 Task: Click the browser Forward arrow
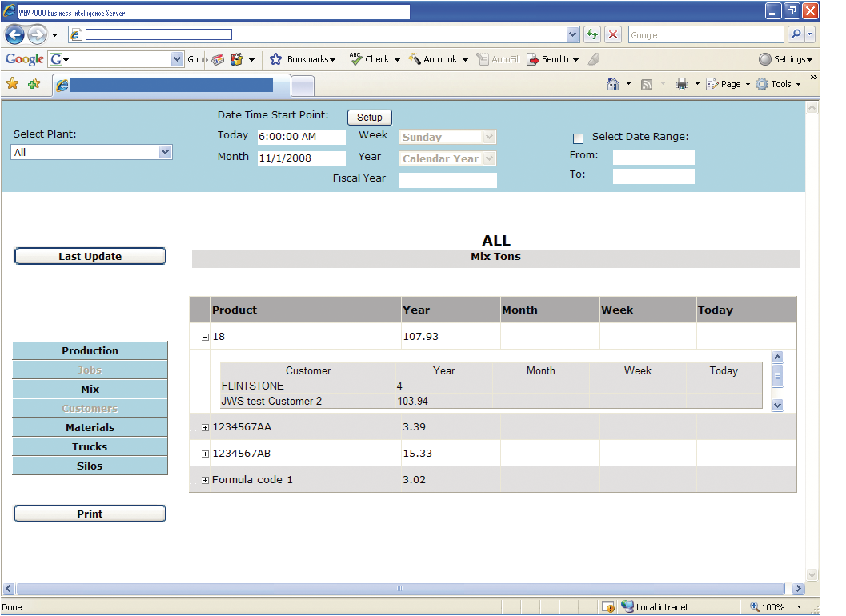37,35
